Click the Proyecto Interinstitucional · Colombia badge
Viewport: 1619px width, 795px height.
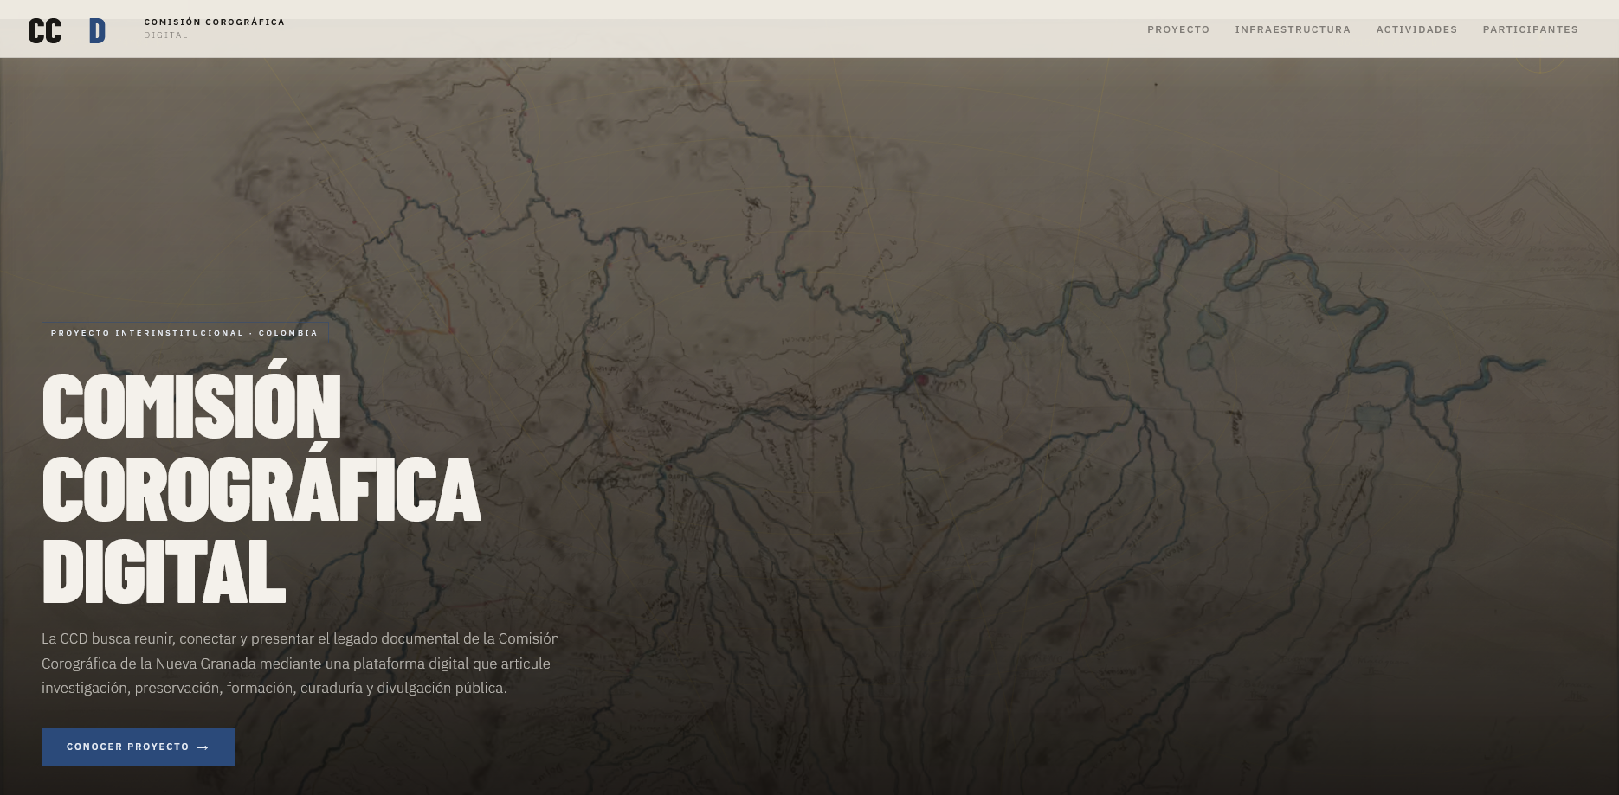(x=184, y=333)
